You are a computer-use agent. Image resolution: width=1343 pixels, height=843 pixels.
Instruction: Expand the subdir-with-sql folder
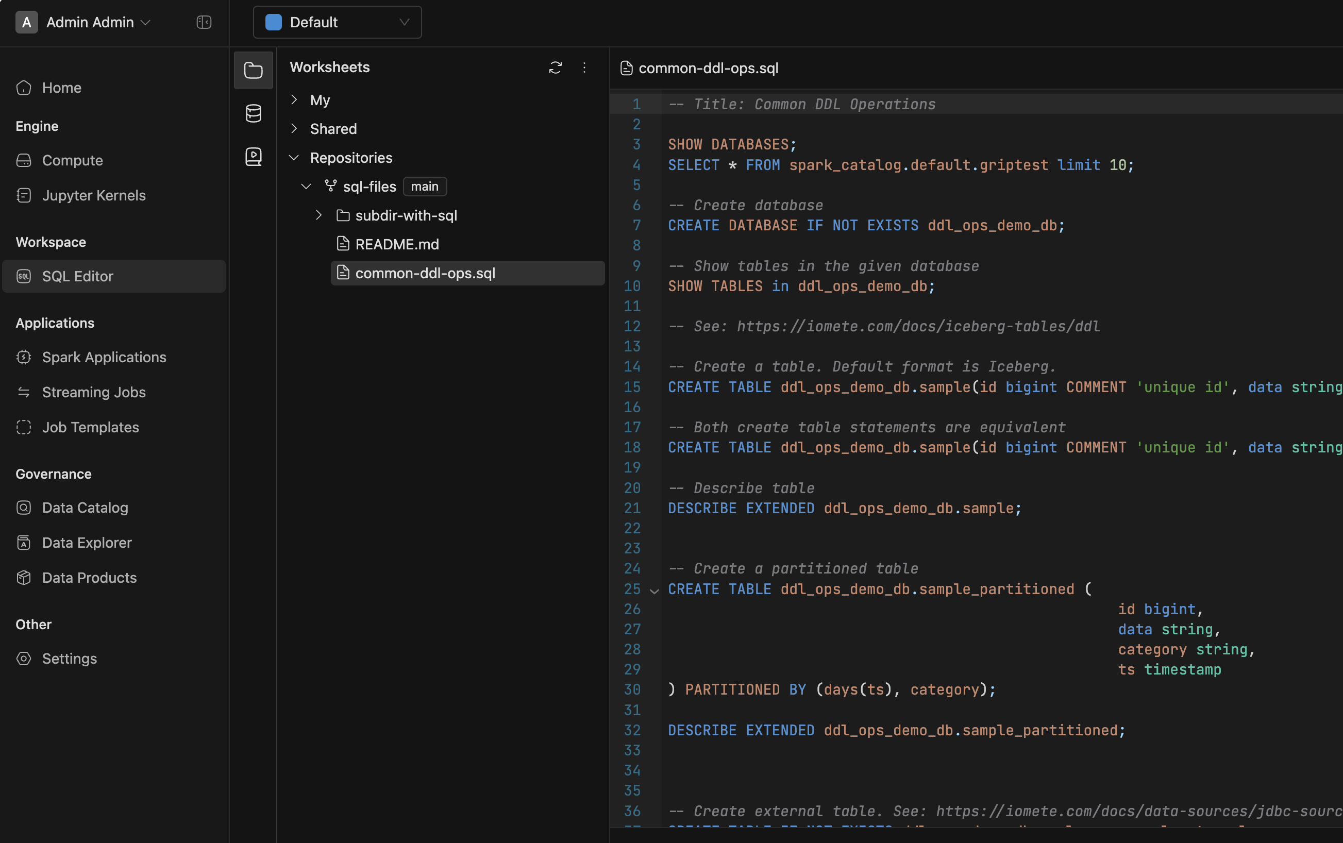tap(317, 215)
